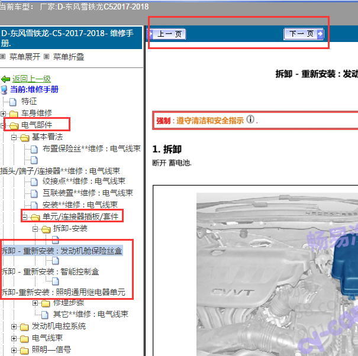Open 安装**维修：电气线束 page
This screenshot has width=358, height=356.
pyautogui.click(x=80, y=205)
